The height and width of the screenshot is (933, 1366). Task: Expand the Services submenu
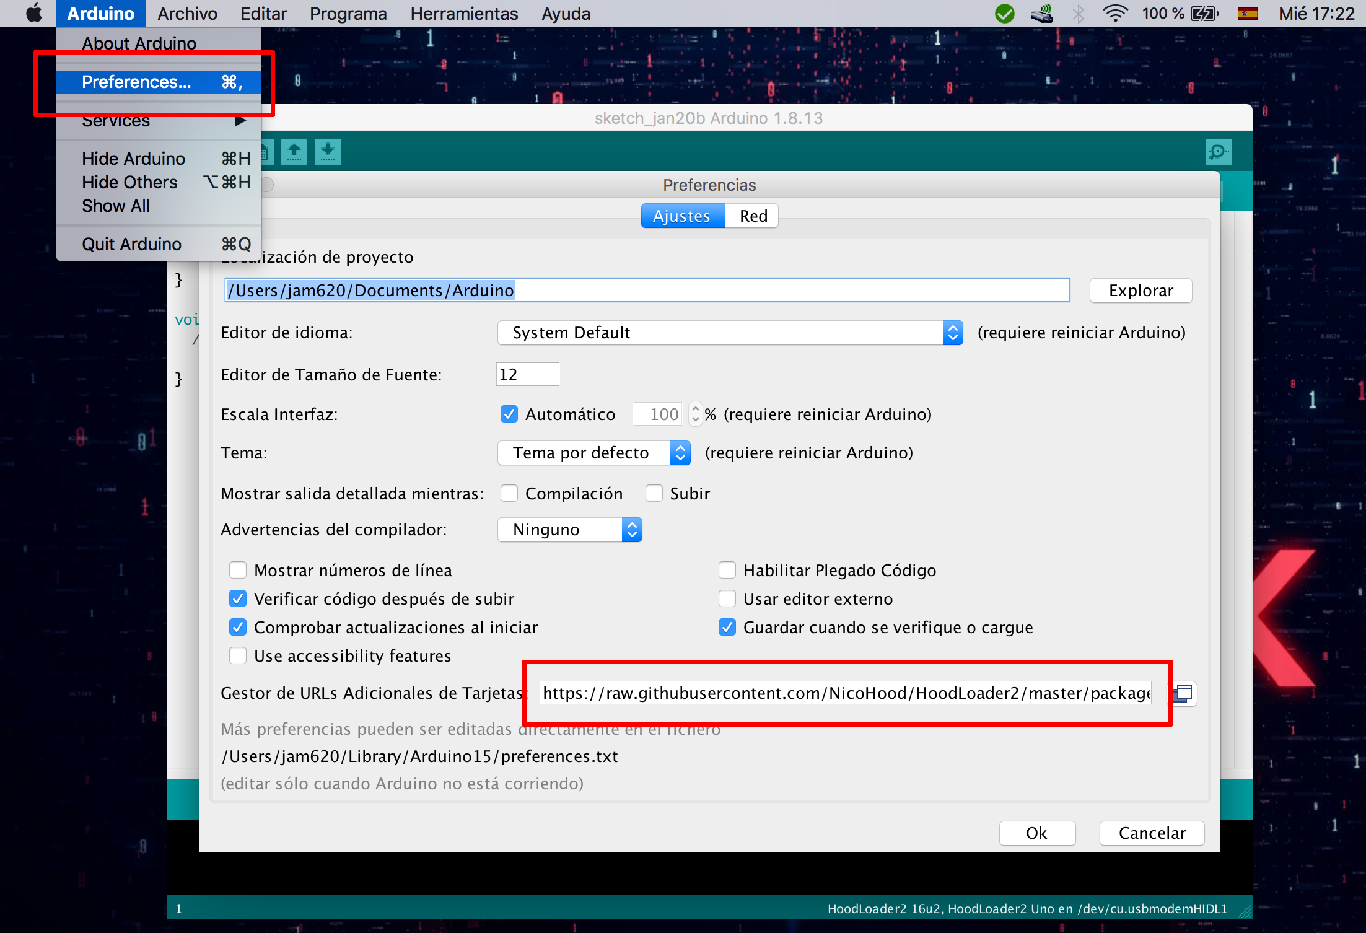159,120
